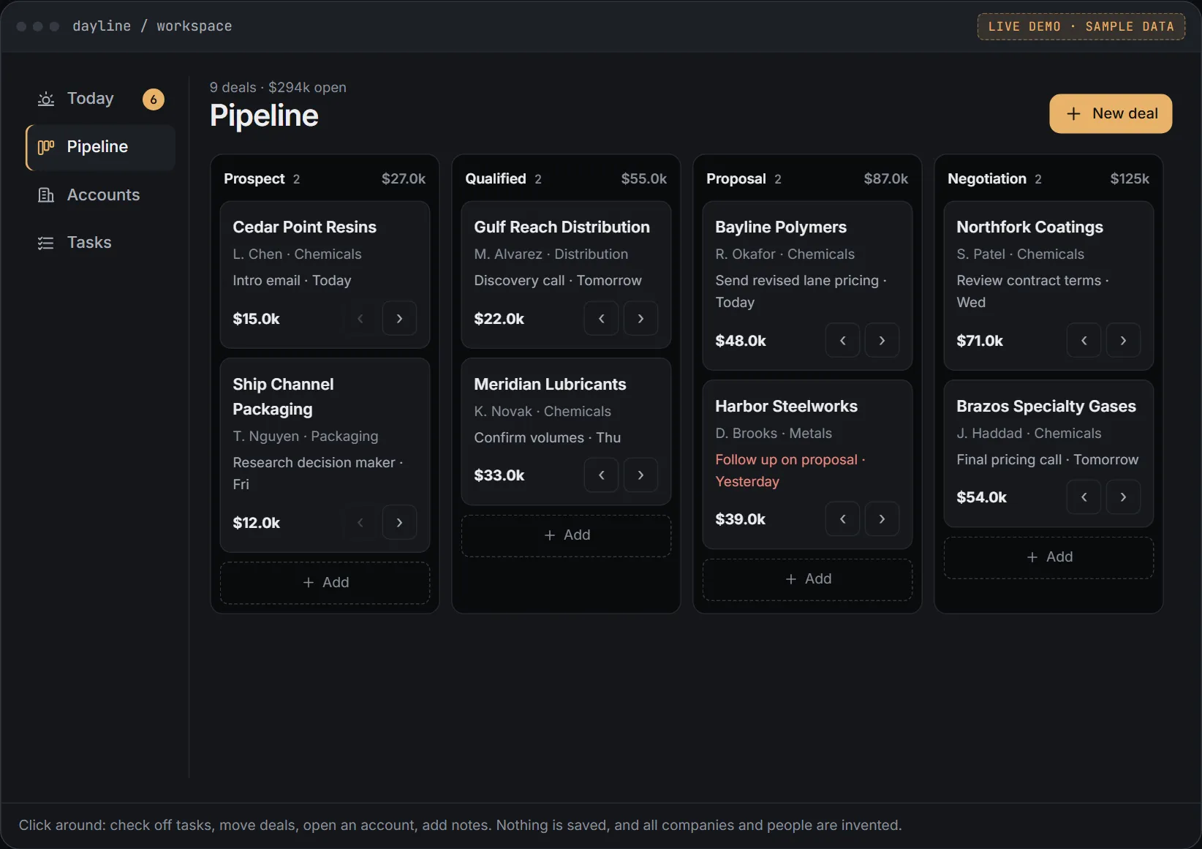Click the '9 deals · $294k open' summary
The height and width of the screenshot is (849, 1202).
pos(279,88)
